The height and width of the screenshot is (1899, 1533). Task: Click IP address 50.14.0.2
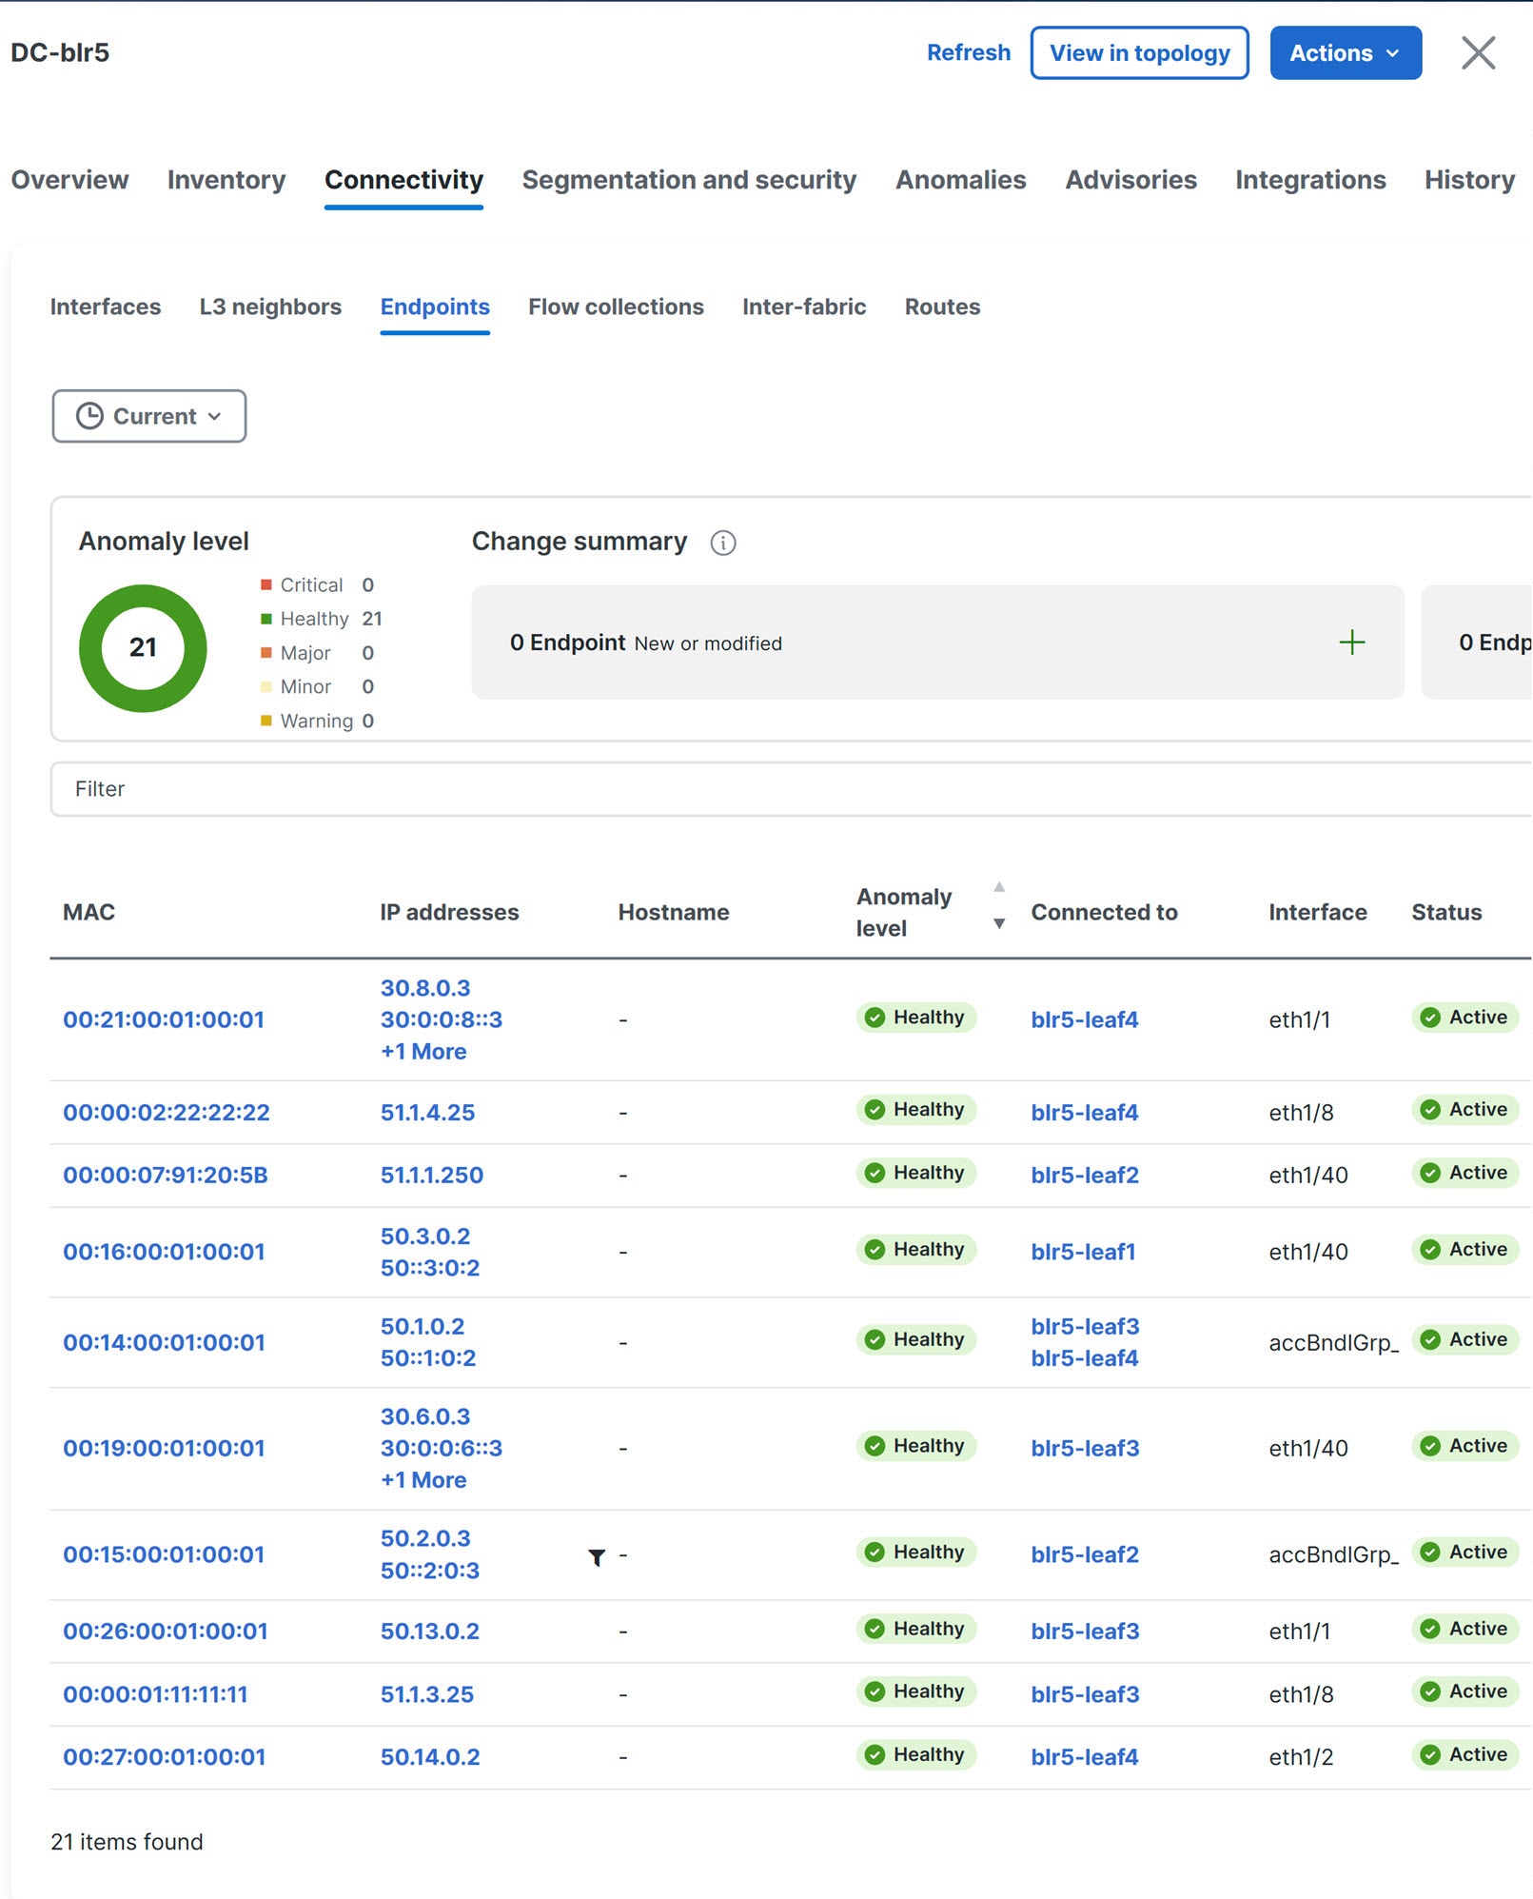tap(430, 1757)
